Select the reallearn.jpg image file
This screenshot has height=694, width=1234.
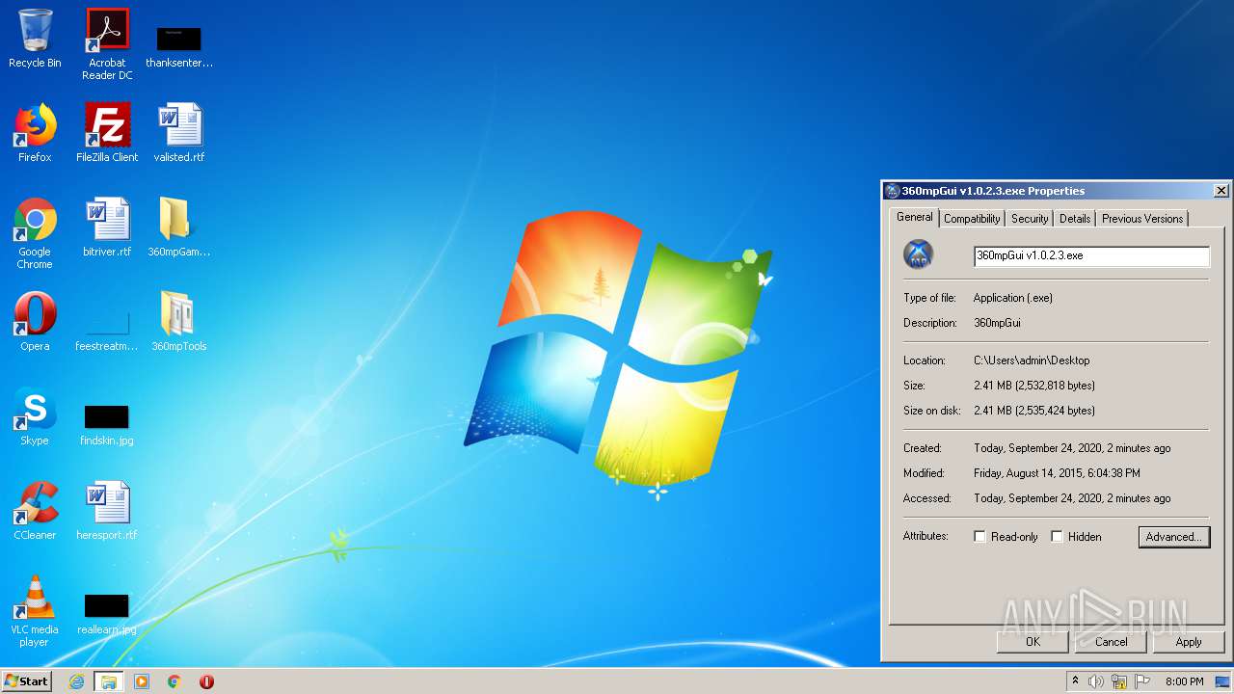pos(107,614)
